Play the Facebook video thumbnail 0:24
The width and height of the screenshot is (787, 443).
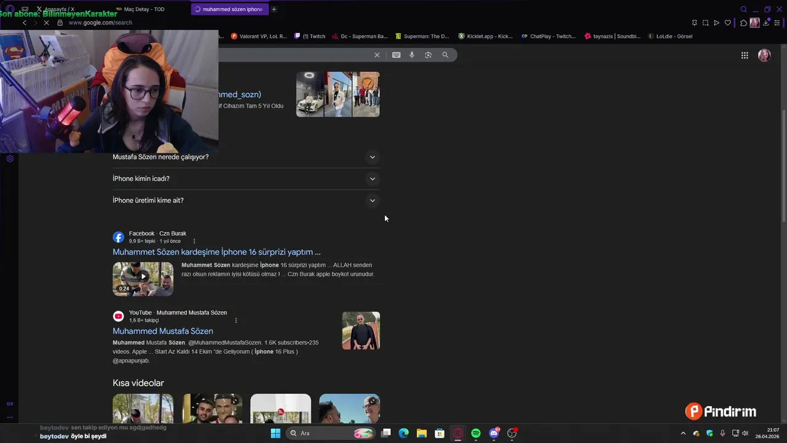(x=143, y=279)
